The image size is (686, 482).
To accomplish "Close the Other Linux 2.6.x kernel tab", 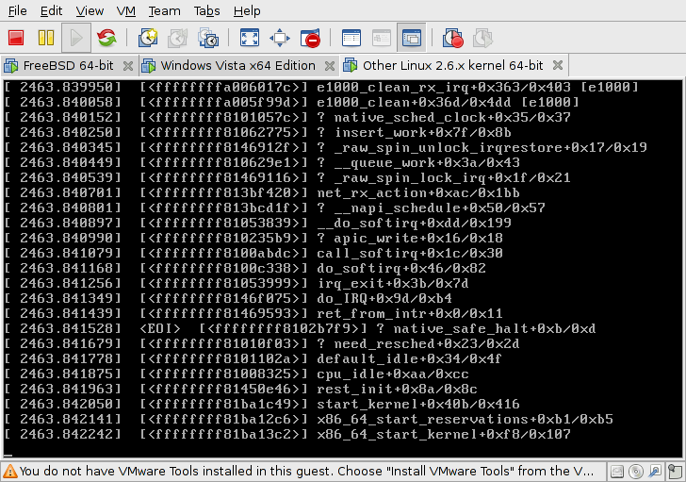I will (x=558, y=65).
